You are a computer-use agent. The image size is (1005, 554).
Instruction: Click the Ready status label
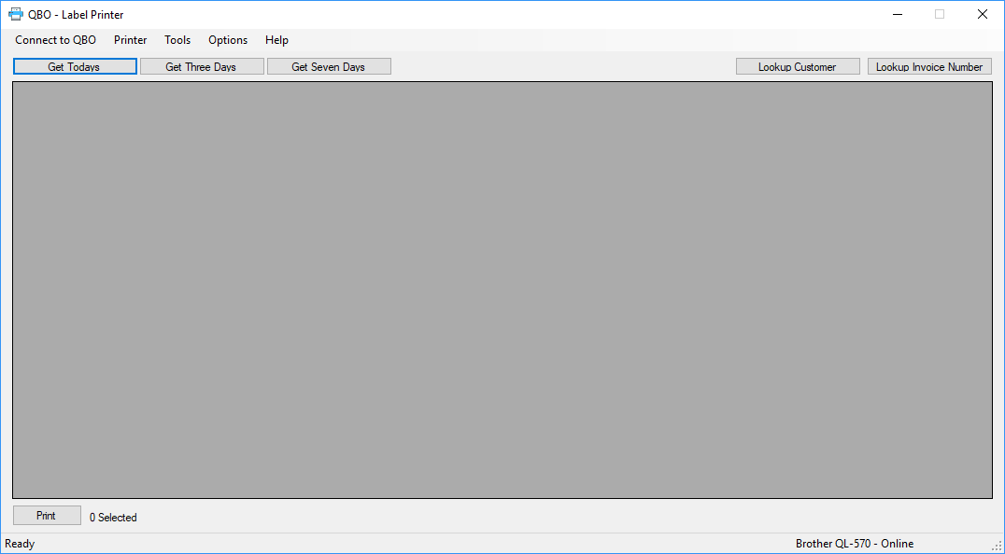tap(19, 543)
